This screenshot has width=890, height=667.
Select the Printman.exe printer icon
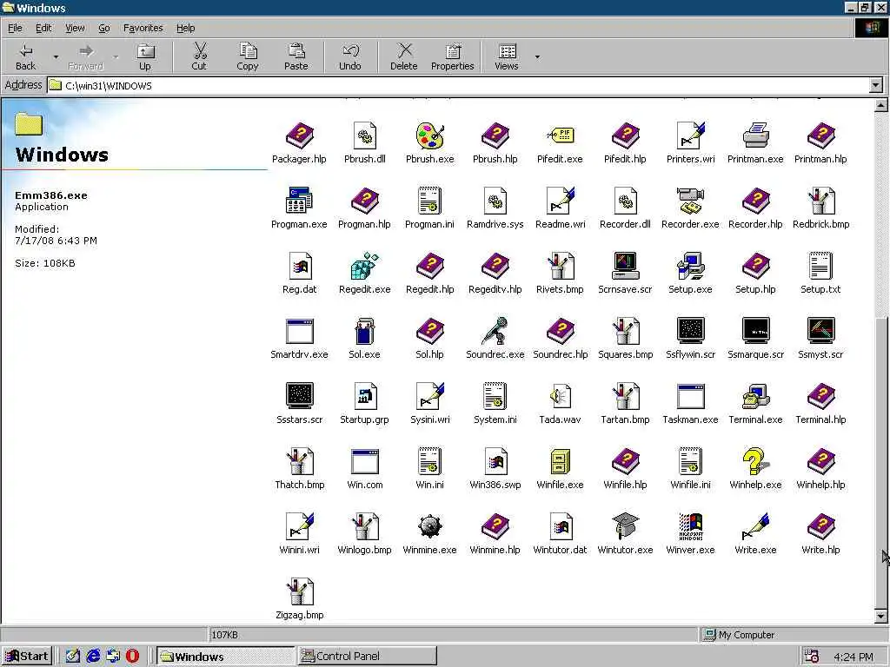click(x=755, y=136)
